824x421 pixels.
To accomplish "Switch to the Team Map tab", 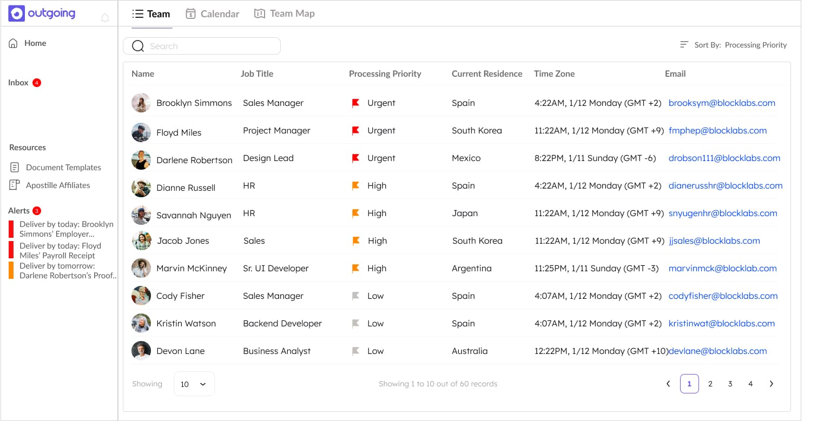I will click(284, 14).
